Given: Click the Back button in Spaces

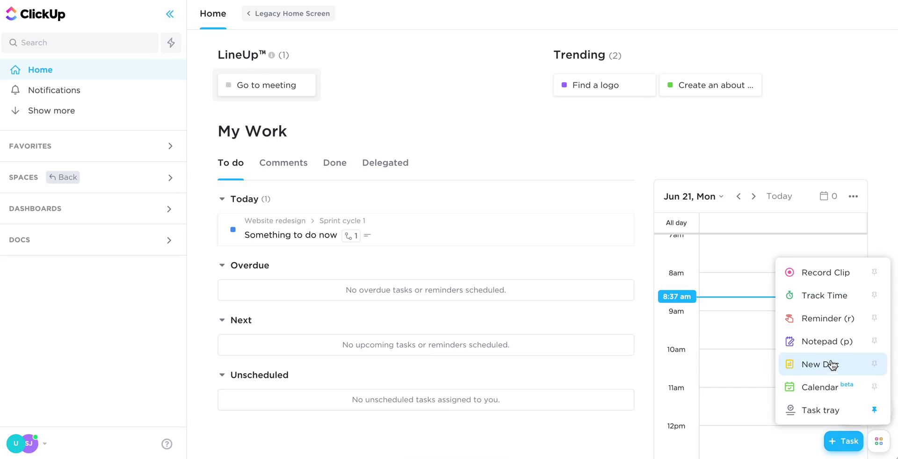Looking at the screenshot, I should pyautogui.click(x=63, y=177).
